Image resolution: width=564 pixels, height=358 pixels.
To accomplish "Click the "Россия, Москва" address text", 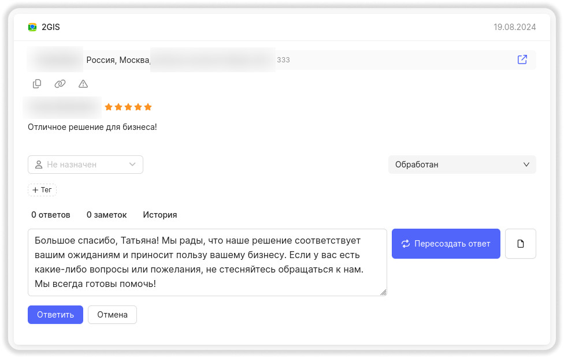I will (118, 60).
